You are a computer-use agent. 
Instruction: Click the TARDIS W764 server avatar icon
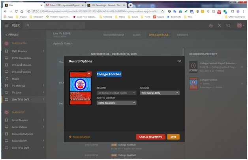coord(6,43)
